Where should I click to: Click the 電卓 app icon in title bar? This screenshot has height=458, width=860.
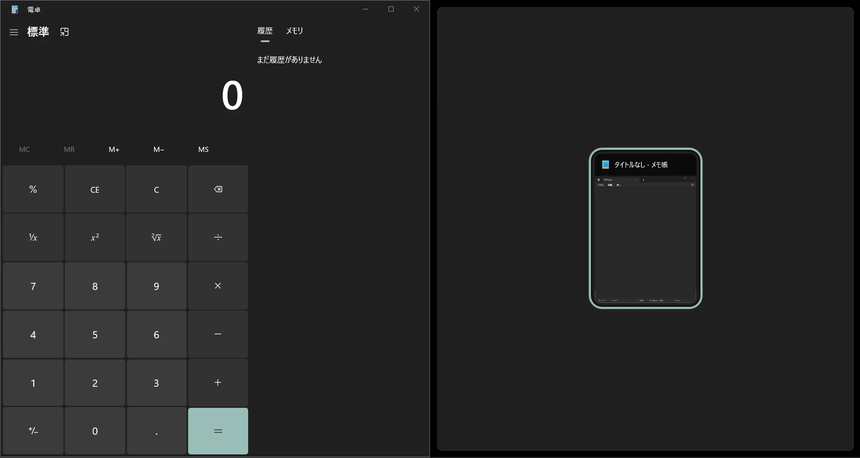coord(15,9)
